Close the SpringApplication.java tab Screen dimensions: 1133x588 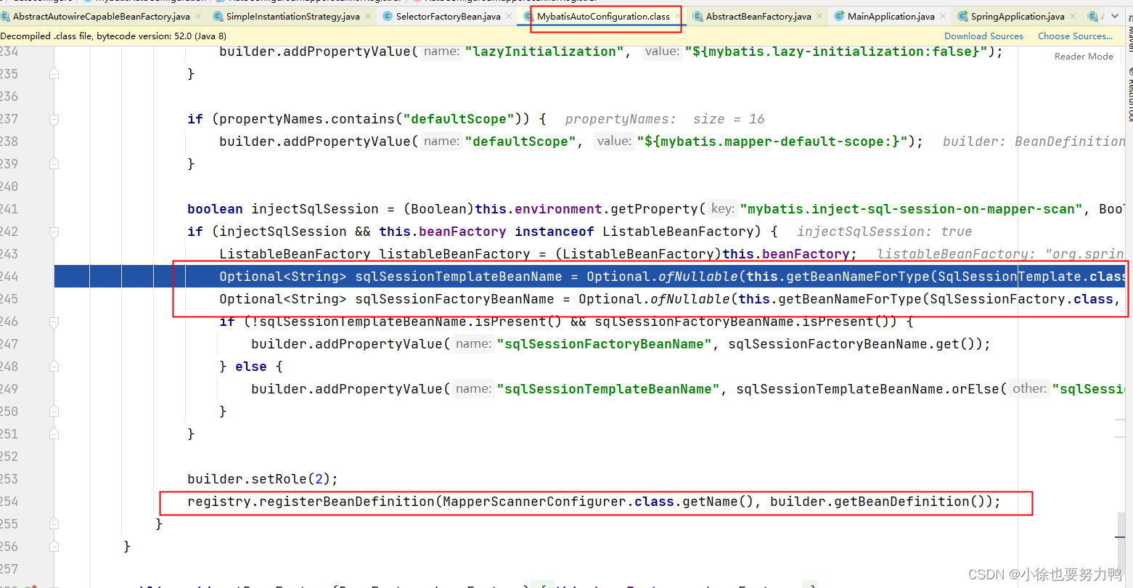pyautogui.click(x=1073, y=16)
